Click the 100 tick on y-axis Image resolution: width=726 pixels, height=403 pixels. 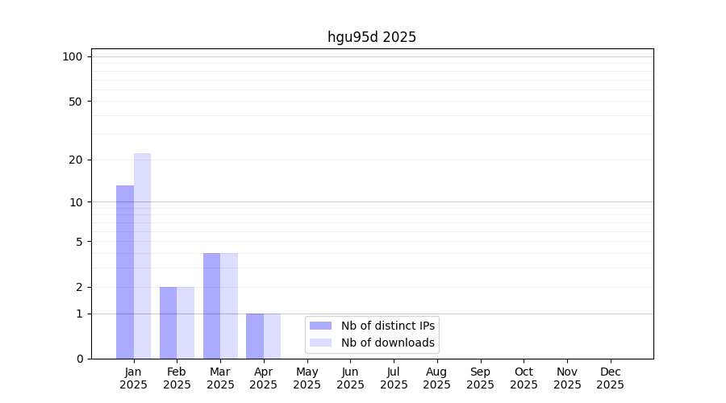(x=73, y=56)
